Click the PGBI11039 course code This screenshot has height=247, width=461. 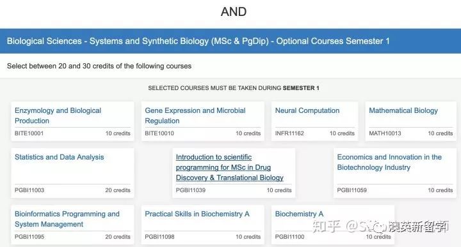pyautogui.click(x=191, y=190)
